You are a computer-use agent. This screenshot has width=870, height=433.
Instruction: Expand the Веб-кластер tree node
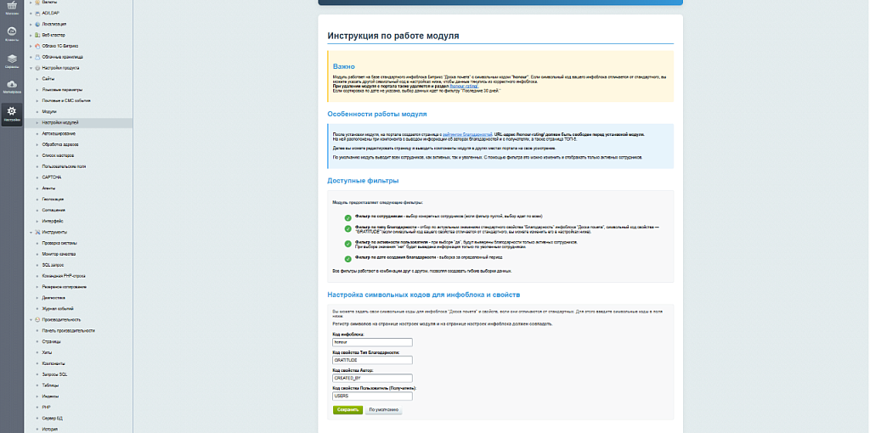(x=31, y=35)
